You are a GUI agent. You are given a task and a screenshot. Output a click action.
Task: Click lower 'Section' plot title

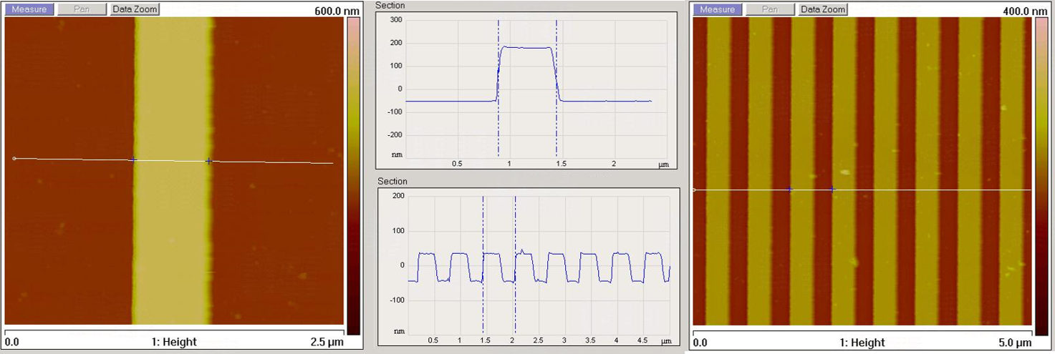392,182
